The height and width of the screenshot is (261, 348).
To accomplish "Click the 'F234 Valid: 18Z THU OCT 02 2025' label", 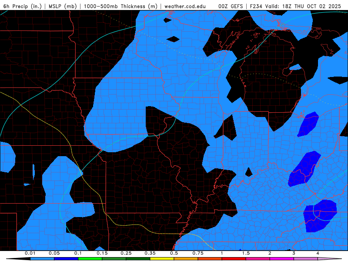I will pos(295,6).
